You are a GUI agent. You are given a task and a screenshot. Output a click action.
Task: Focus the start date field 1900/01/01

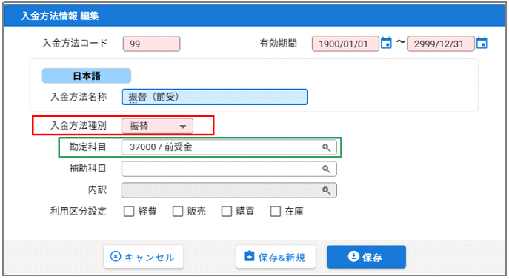tap(345, 44)
